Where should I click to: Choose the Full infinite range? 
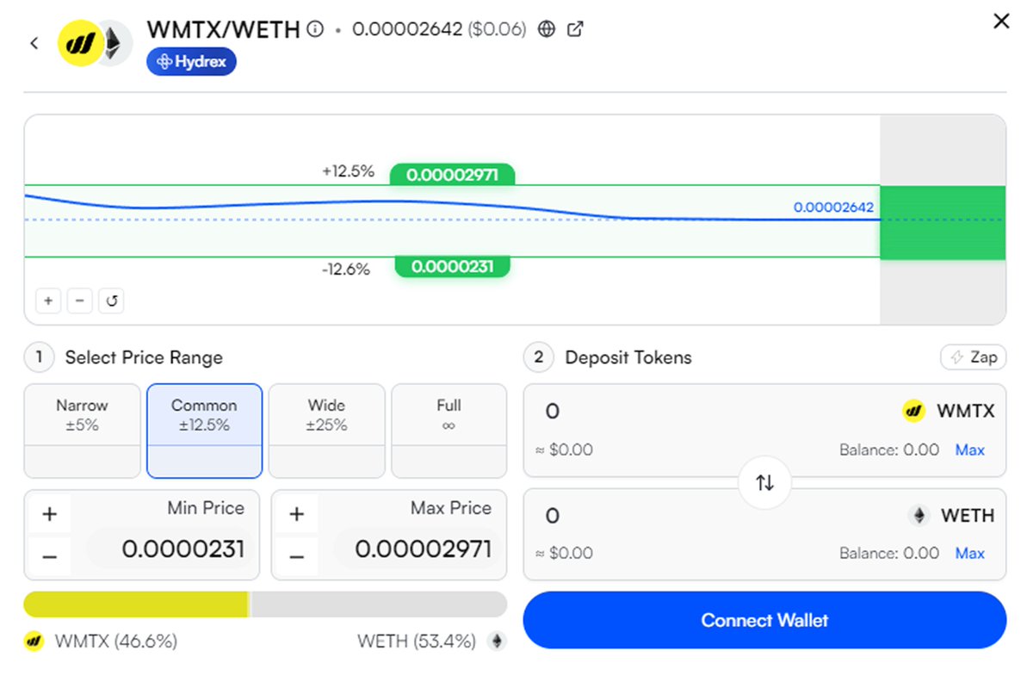[x=449, y=431]
